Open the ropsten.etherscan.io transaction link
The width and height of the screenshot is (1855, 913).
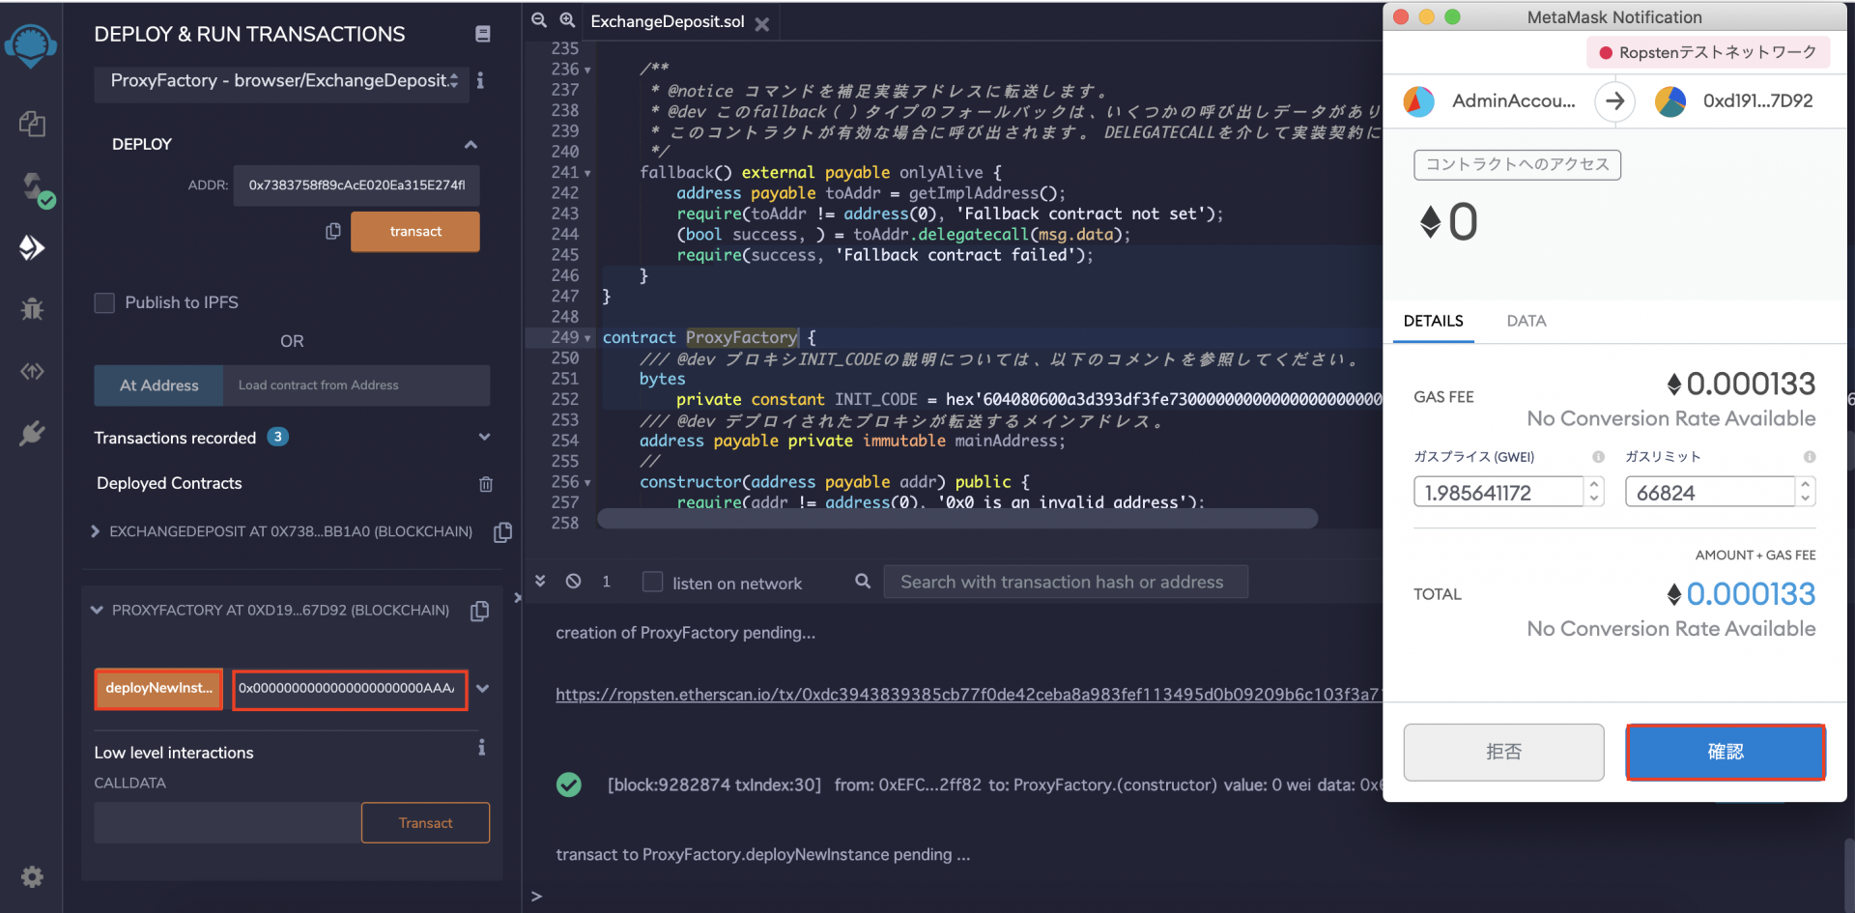968,695
